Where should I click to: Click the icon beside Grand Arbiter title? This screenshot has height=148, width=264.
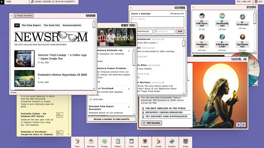[x=32, y=1]
